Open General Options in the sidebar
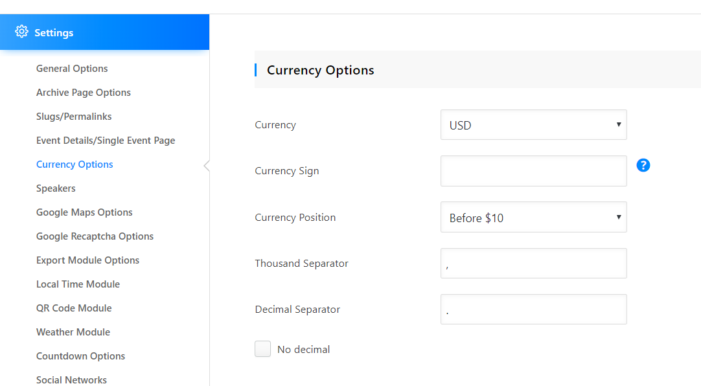The image size is (701, 386). click(72, 69)
